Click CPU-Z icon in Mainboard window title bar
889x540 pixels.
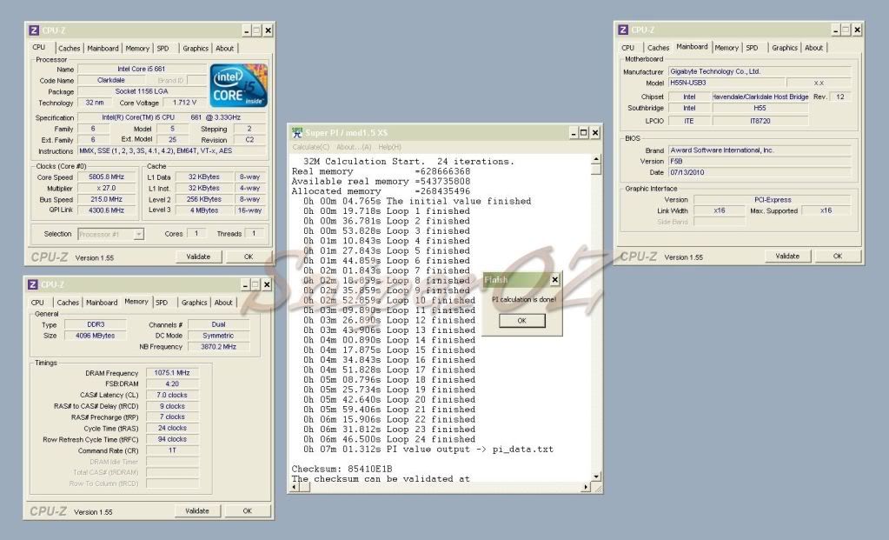tap(623, 30)
